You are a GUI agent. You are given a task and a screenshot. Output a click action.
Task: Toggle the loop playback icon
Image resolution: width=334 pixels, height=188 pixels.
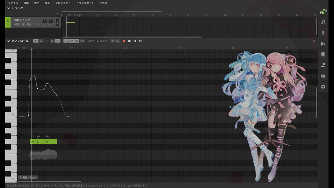(x=118, y=41)
